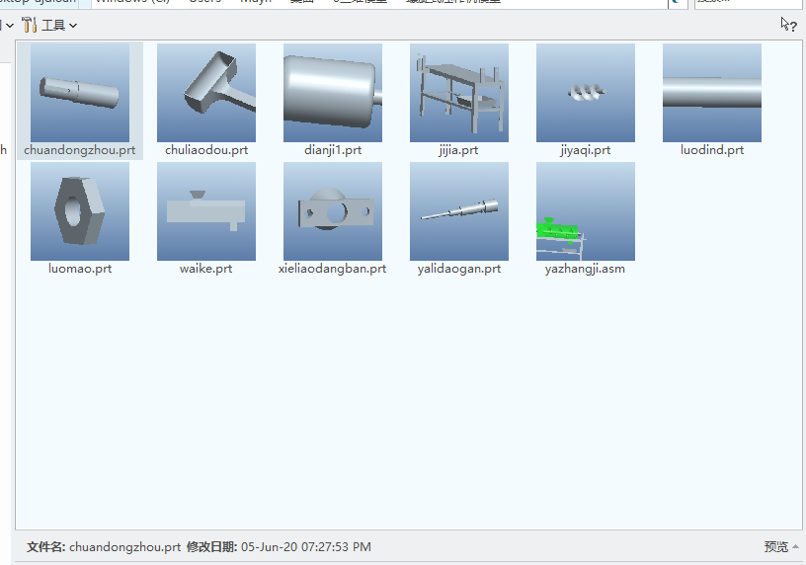
Task: Select the chuandongzhou.prt thumbnail
Action: tap(80, 93)
